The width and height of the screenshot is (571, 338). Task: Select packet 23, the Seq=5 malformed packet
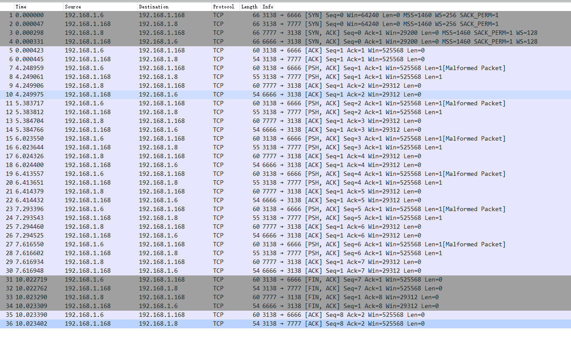click(176, 208)
